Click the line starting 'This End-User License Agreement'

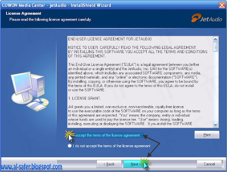point(134,64)
